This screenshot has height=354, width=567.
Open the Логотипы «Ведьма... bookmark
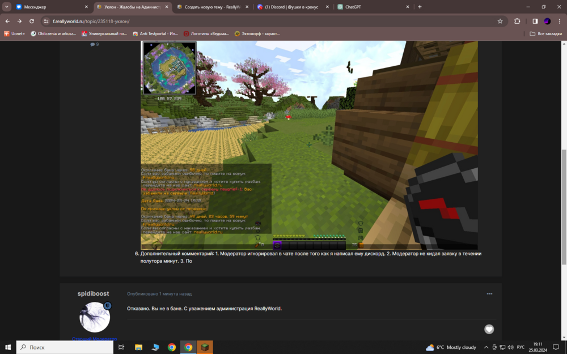tap(206, 33)
